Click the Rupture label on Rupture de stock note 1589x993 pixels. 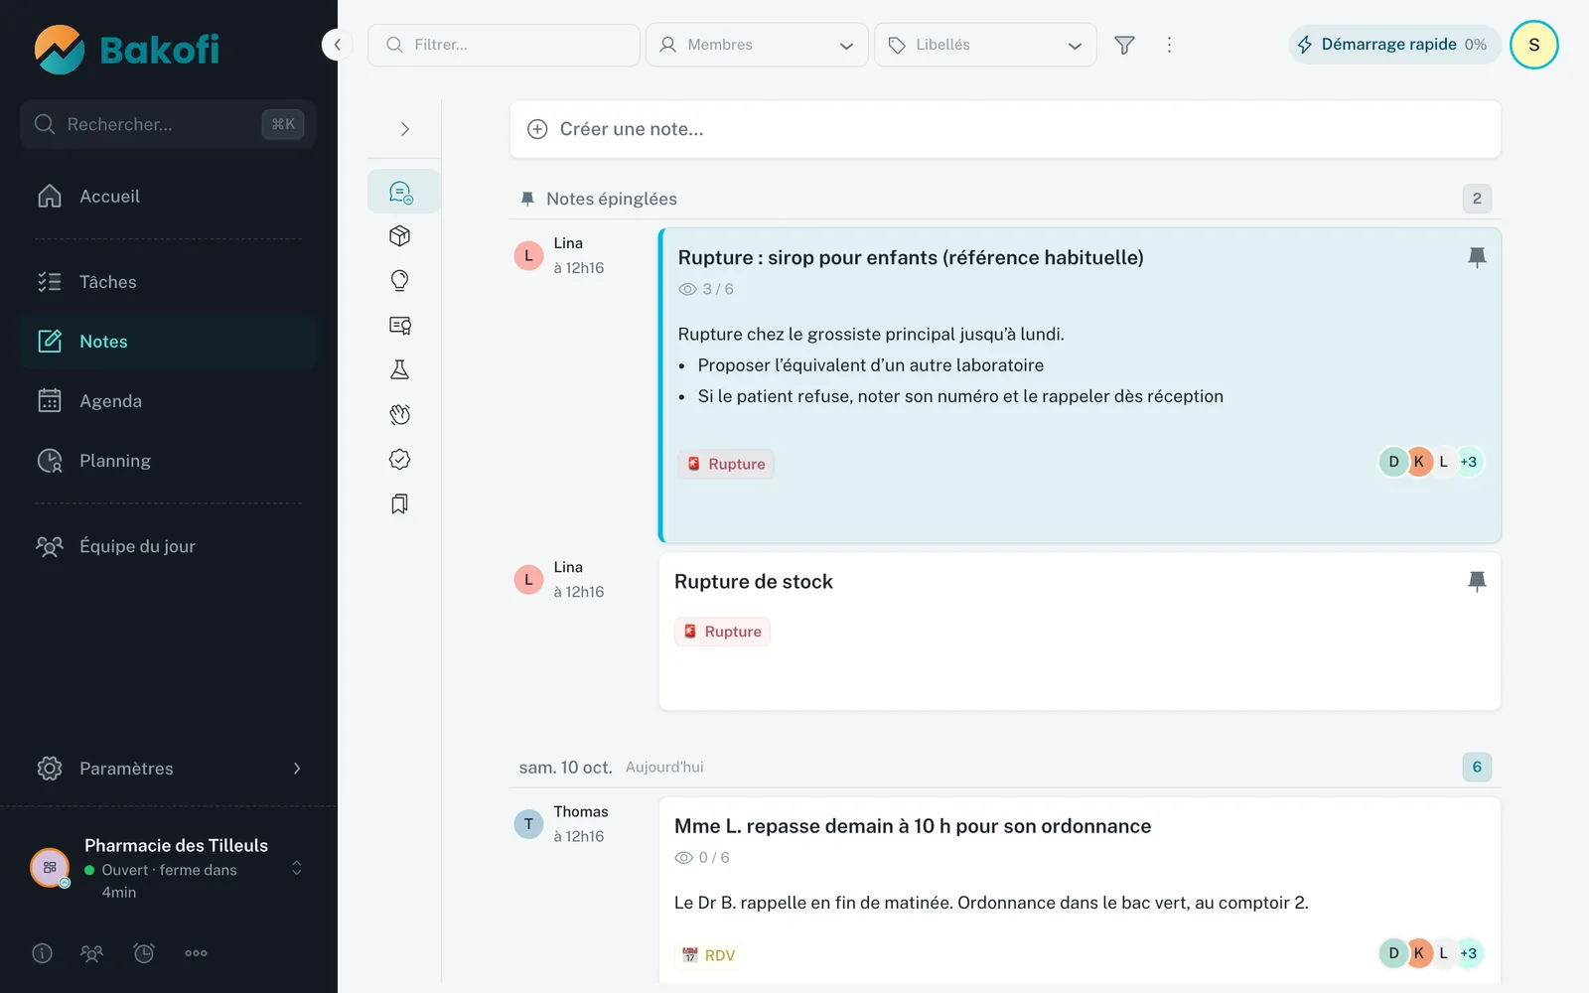pyautogui.click(x=722, y=632)
